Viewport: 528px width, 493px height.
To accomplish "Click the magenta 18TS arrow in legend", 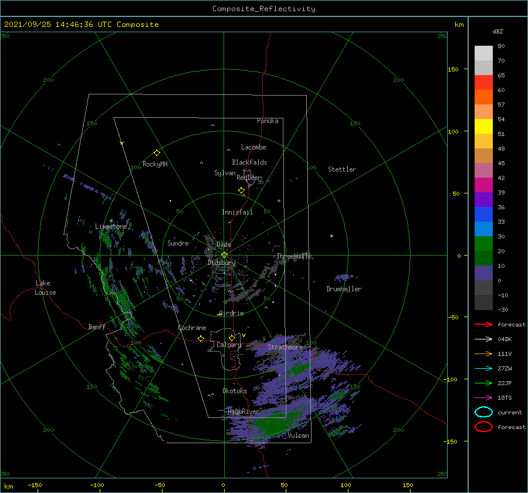I will (483, 398).
